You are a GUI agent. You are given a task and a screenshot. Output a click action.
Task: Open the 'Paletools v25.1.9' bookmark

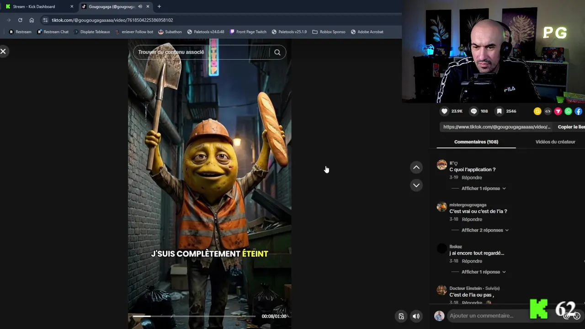tap(289, 32)
